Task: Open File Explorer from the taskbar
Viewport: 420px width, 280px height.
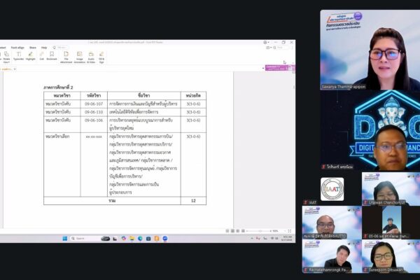Action: 132,239
